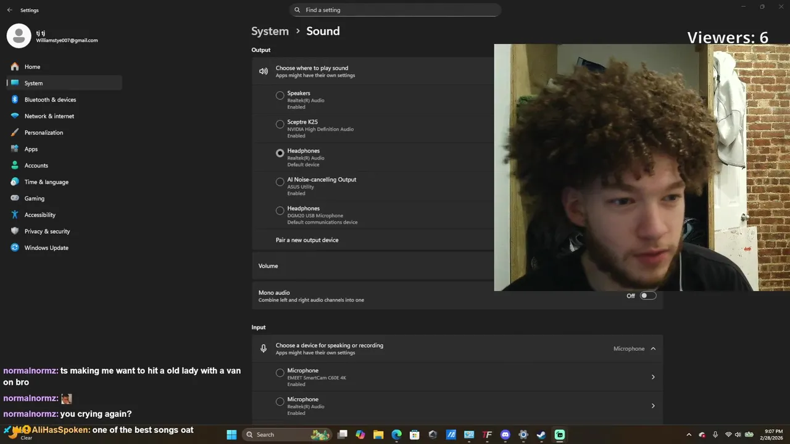Toggle the Mono audio switch
Screen dimensions: 790x444
pos(647,295)
